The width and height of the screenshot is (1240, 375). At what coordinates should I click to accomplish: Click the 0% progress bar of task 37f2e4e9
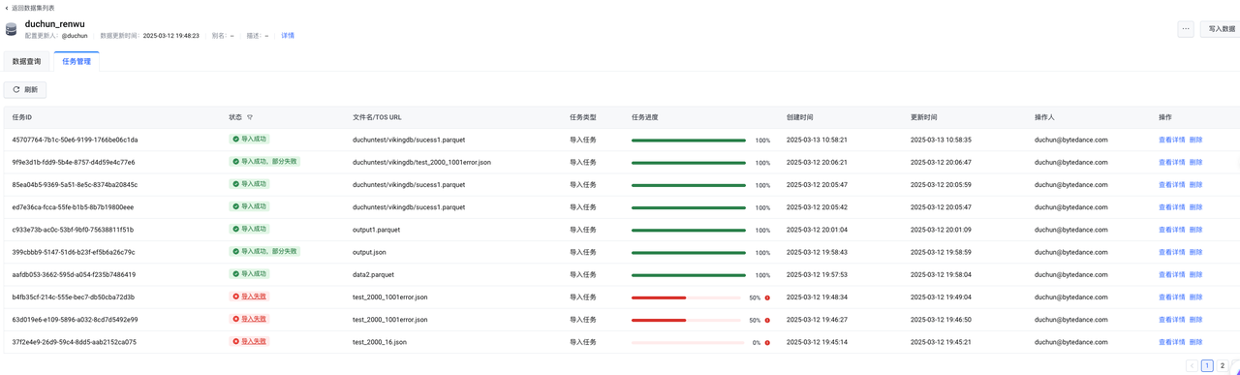[x=689, y=342]
